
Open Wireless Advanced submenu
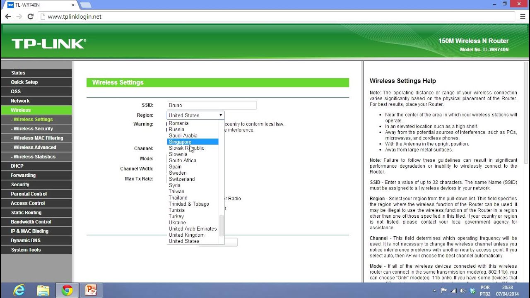[x=36, y=147]
